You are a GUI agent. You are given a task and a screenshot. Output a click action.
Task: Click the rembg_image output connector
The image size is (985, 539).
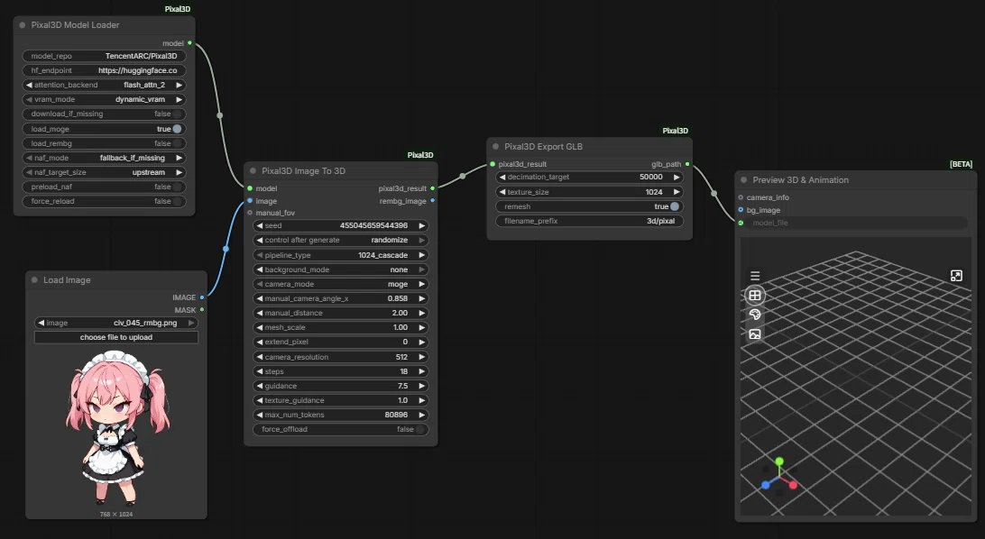click(432, 201)
